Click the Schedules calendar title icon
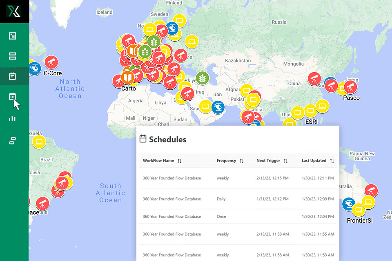This screenshot has width=392, height=261. point(143,139)
